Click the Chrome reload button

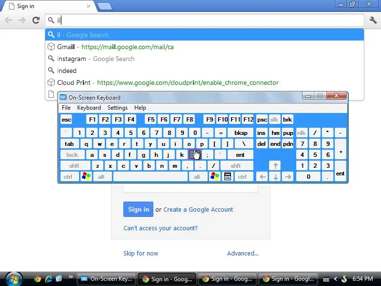pos(36,20)
